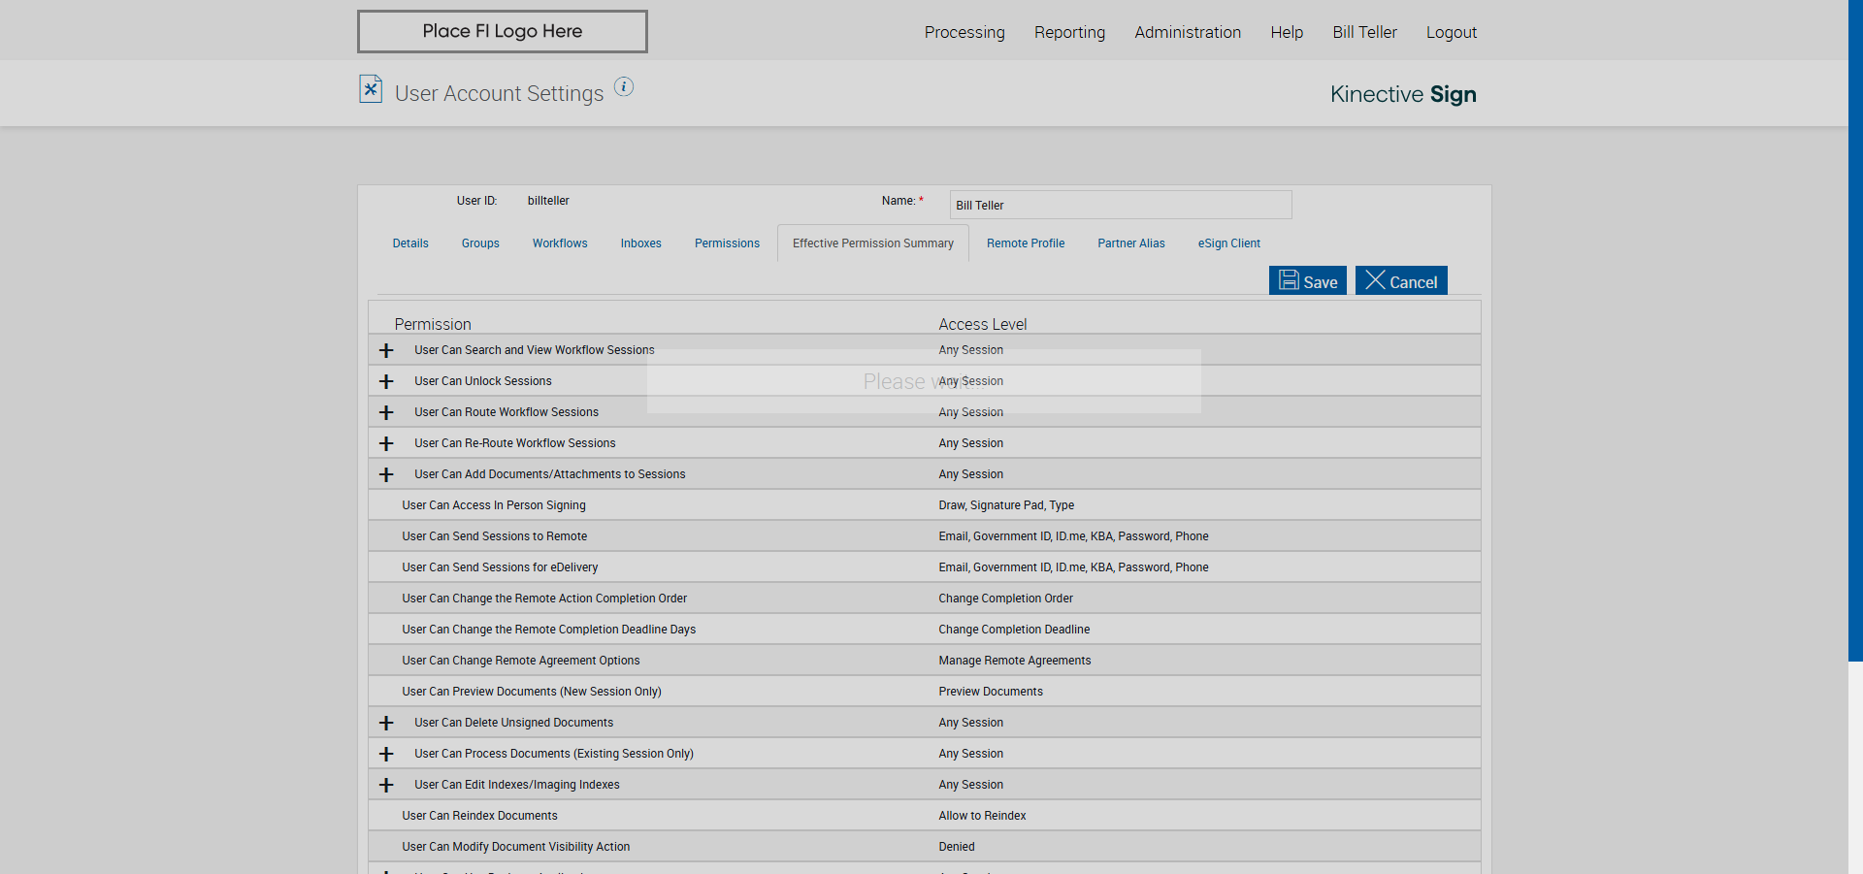Viewport: 1863px width, 874px height.
Task: Select 'User Can Send Sessions for eDelivery' text
Action: pos(500,567)
